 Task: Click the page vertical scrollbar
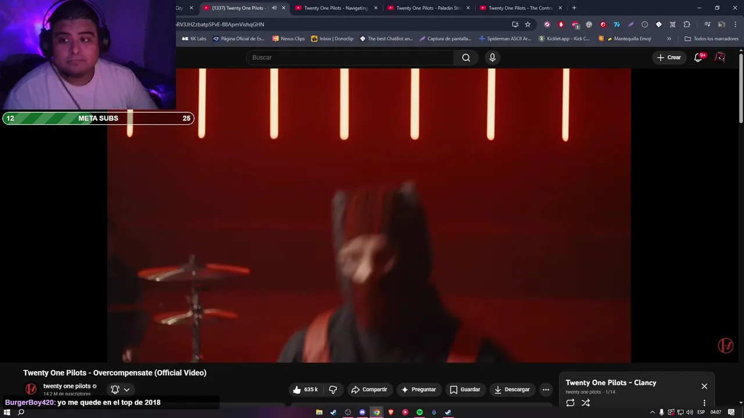pos(741,87)
